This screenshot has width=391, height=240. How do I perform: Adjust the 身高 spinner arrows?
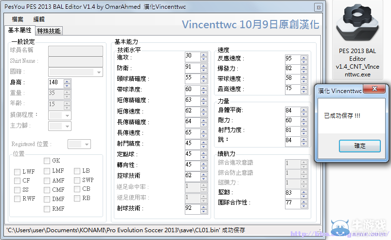coord(67,83)
